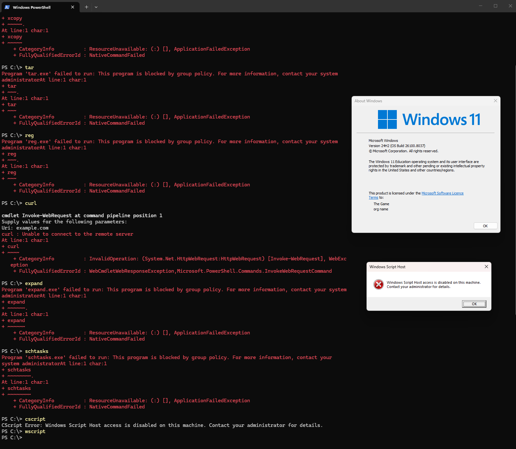Click the red error icon in Windows Script Host
Viewport: 516px width, 449px height.
click(379, 284)
